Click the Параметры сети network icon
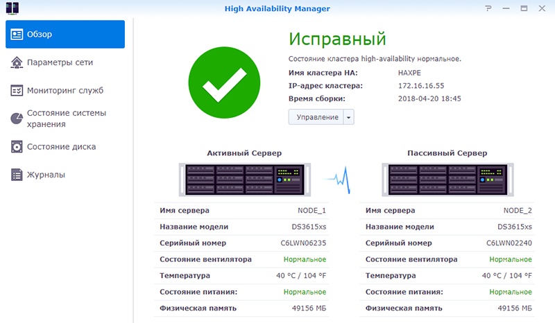This screenshot has height=323, width=555. point(17,62)
